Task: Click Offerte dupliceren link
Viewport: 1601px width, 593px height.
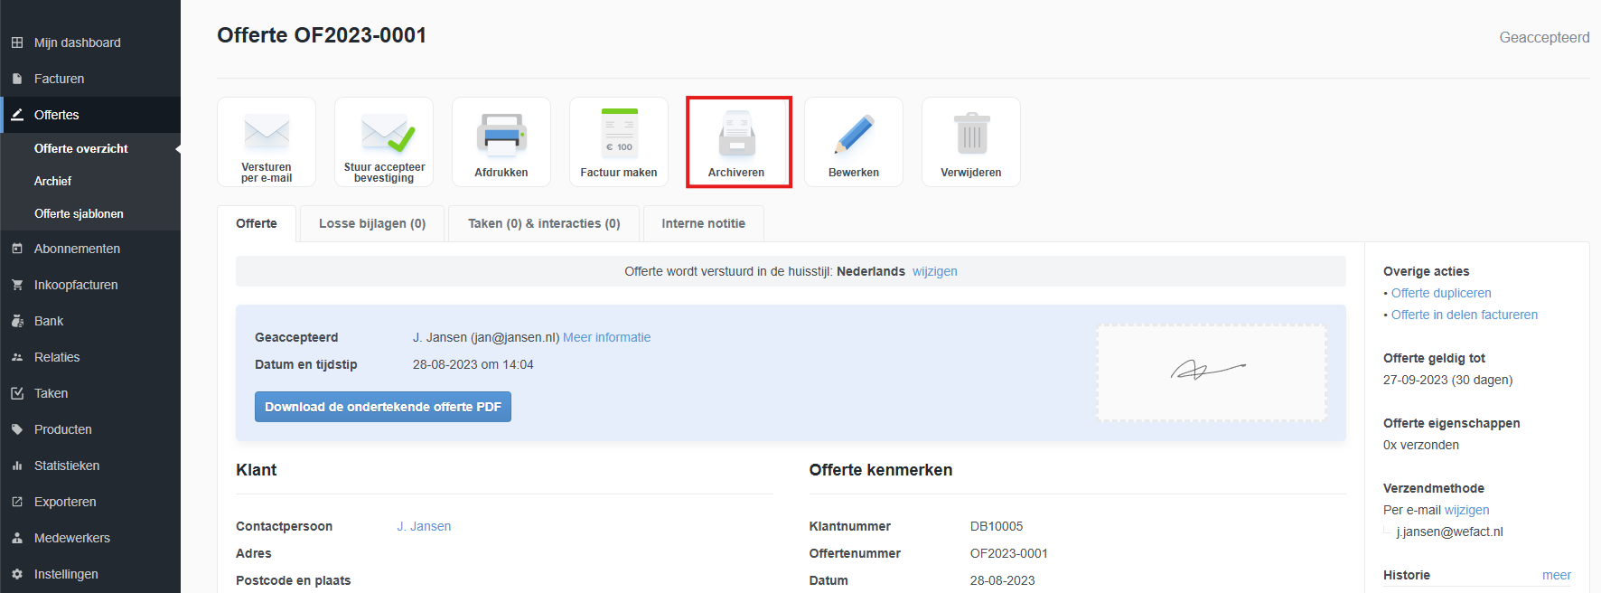Action: [1441, 293]
